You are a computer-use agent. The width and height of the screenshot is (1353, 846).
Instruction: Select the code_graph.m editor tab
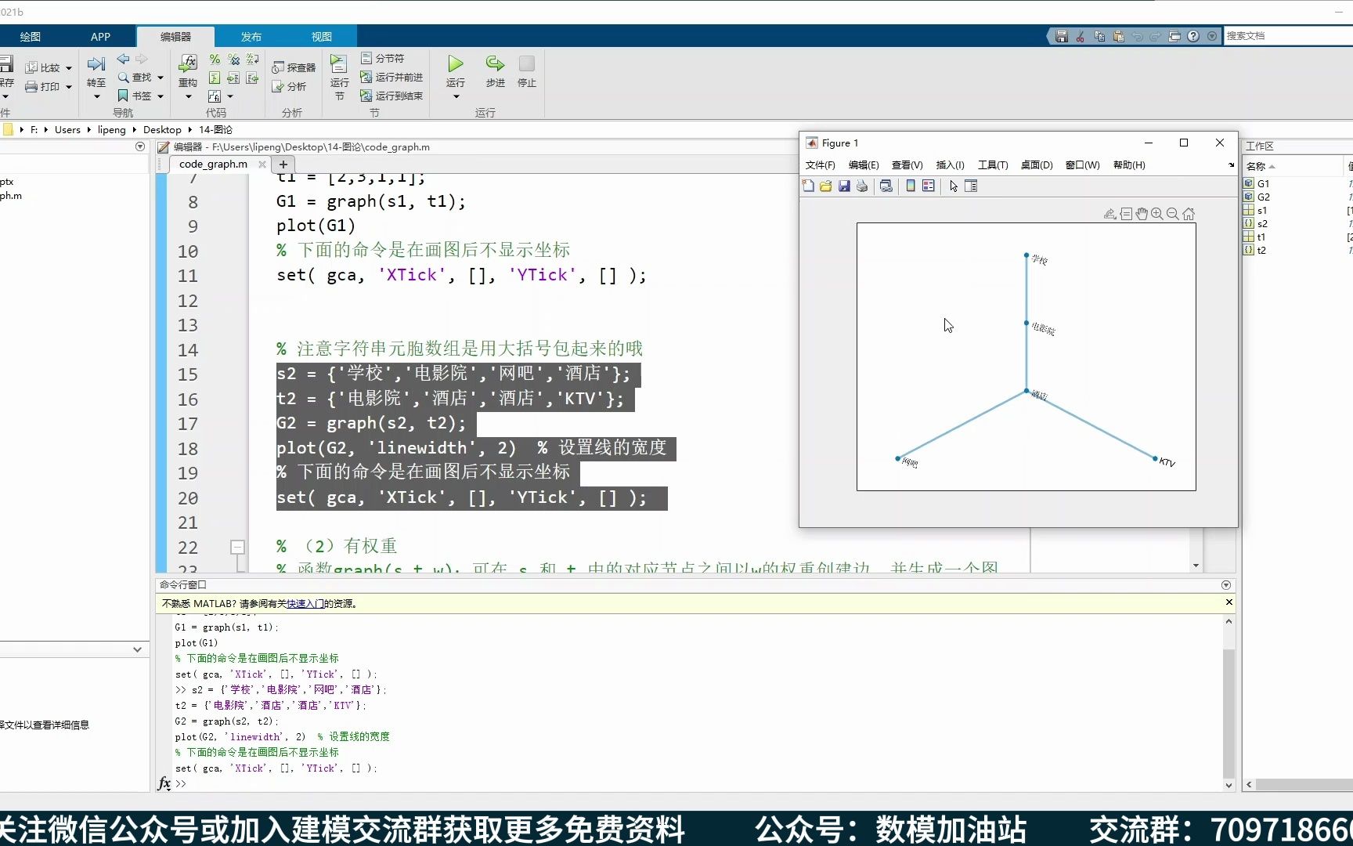213,164
